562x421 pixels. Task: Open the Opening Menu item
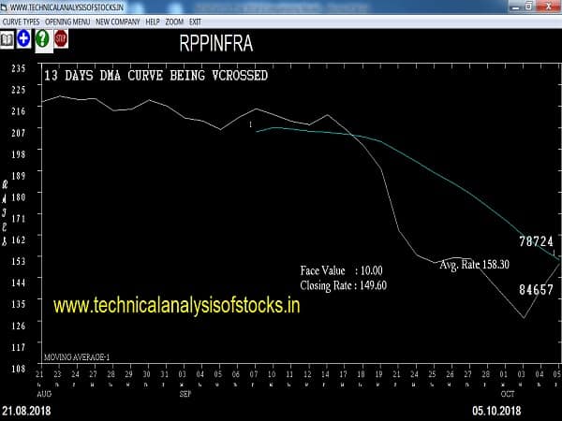[x=68, y=21]
